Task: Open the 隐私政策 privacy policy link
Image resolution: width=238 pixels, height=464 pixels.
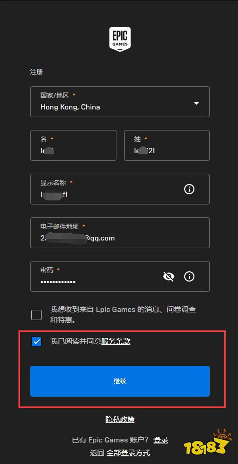Action: 120,419
